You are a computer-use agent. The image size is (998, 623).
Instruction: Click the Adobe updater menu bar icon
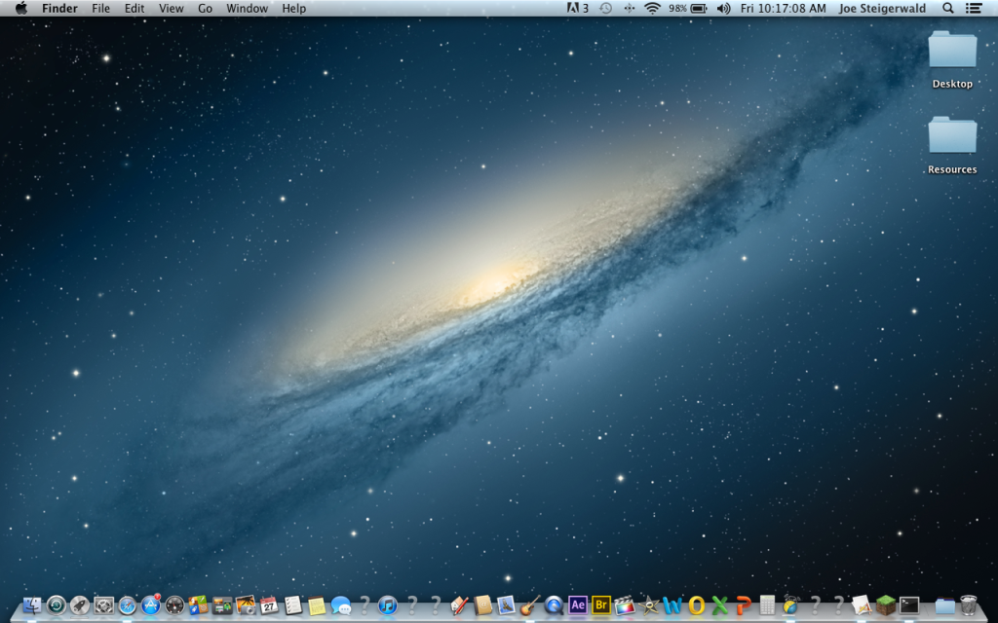pos(577,8)
